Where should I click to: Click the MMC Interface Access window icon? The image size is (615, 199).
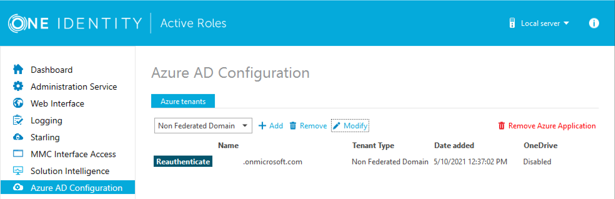[x=18, y=154]
